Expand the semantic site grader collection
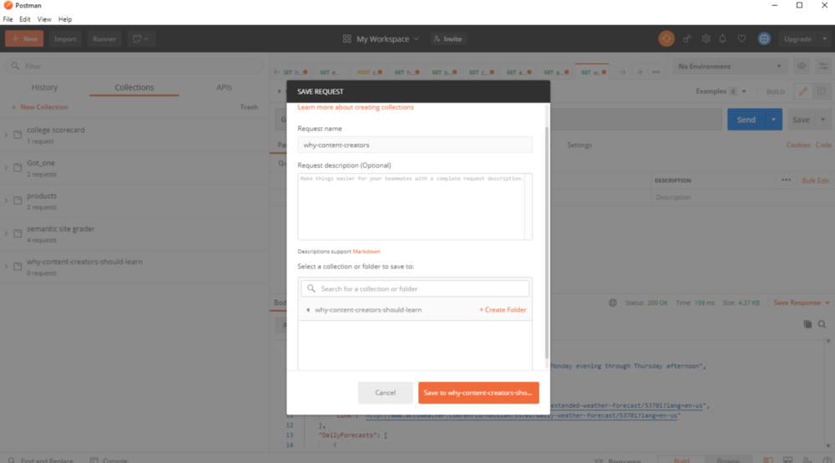This screenshot has height=463, width=835. pyautogui.click(x=7, y=233)
